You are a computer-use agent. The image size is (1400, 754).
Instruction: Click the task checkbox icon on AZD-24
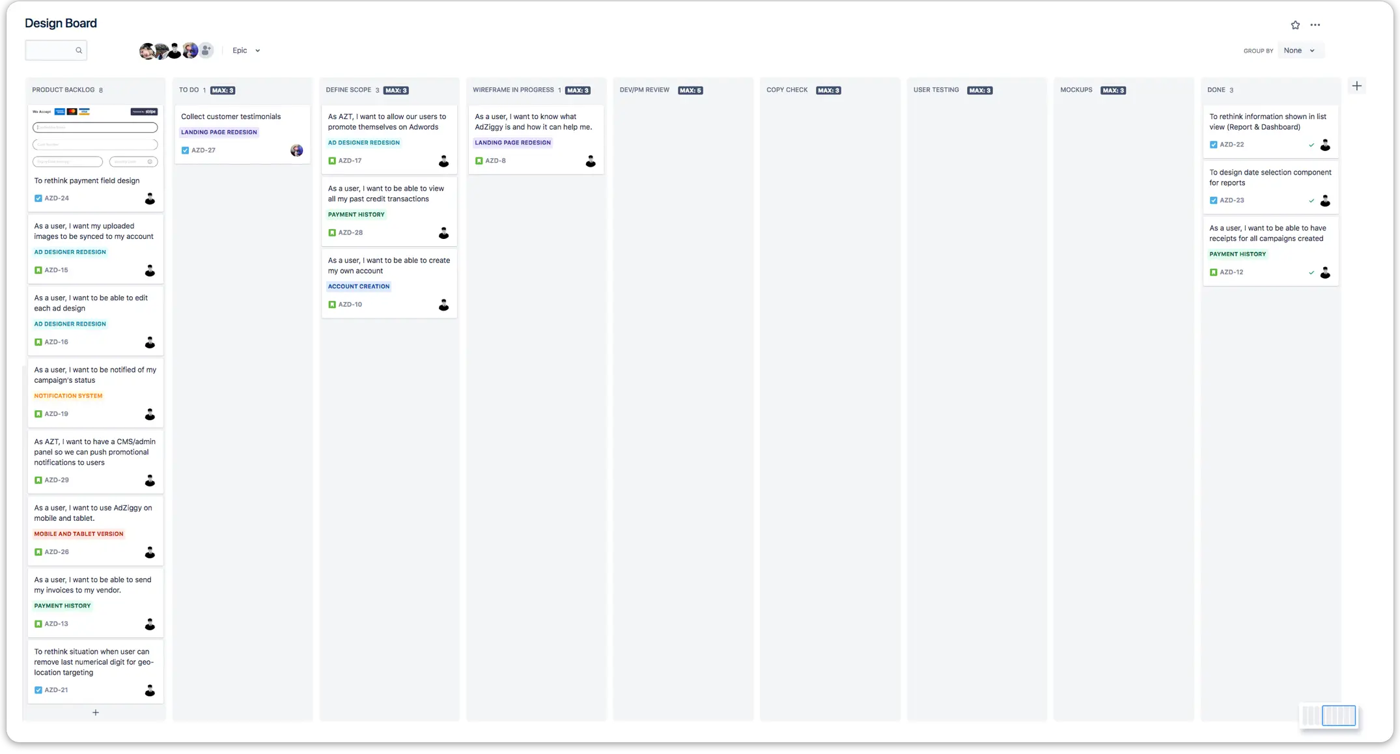coord(38,199)
